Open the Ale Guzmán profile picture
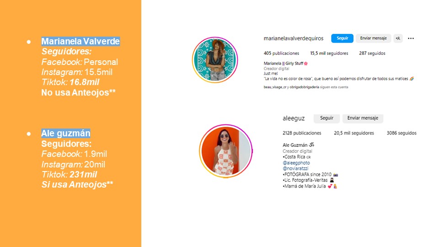This screenshot has width=439, height=247. (226, 151)
